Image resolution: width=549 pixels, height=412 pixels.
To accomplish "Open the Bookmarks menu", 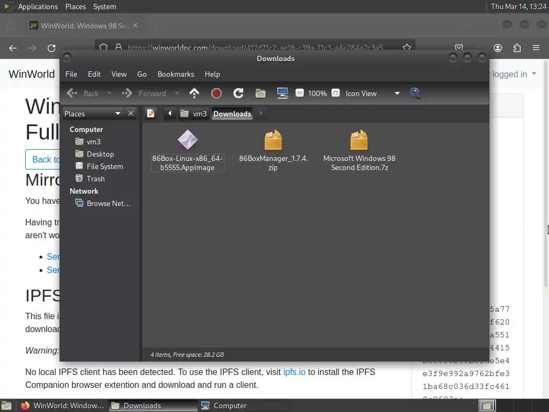I will (176, 74).
